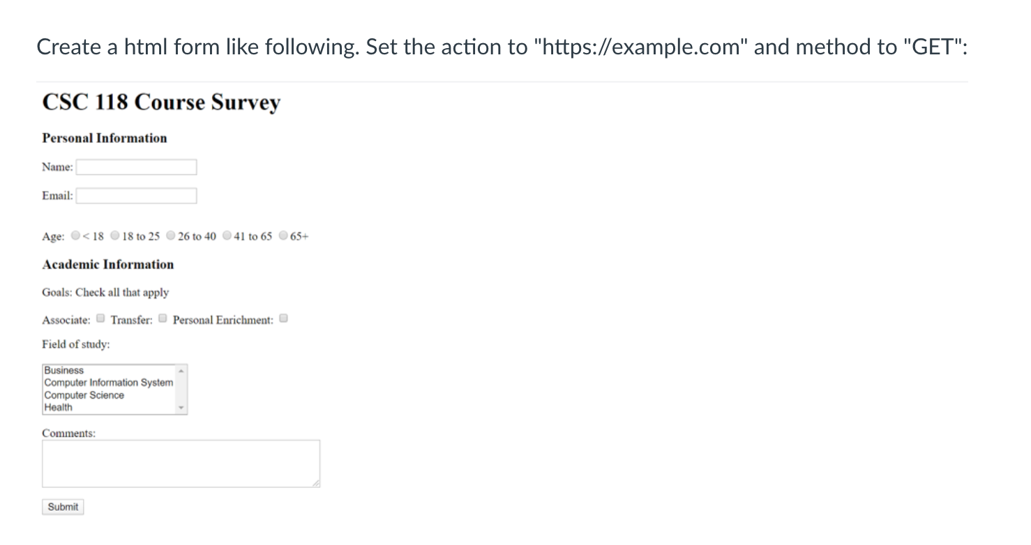This screenshot has width=1031, height=545.
Task: Click the down arrow on the list scrollbar
Action: (x=181, y=408)
